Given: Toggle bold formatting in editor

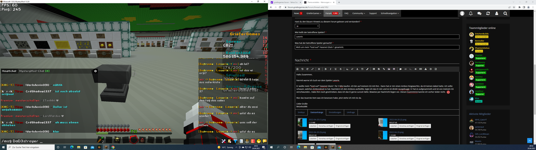Looking at the screenshot, I should 326,69.
